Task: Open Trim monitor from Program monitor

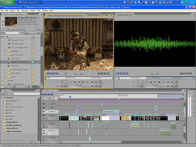Action: pyautogui.click(x=176, y=86)
